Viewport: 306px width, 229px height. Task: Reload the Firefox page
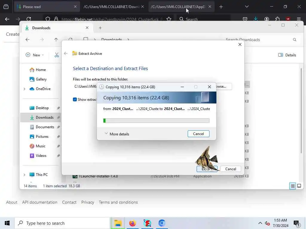(29, 19)
